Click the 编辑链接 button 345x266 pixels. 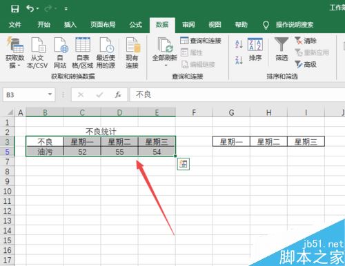198,65
